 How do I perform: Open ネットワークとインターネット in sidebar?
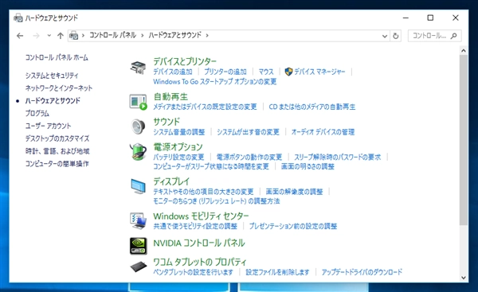58,88
